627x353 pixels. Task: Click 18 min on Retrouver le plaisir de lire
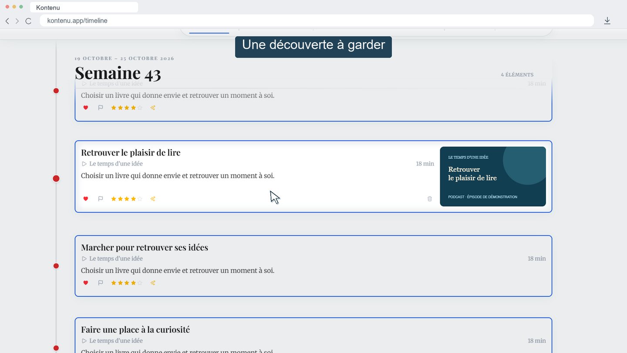(x=425, y=164)
